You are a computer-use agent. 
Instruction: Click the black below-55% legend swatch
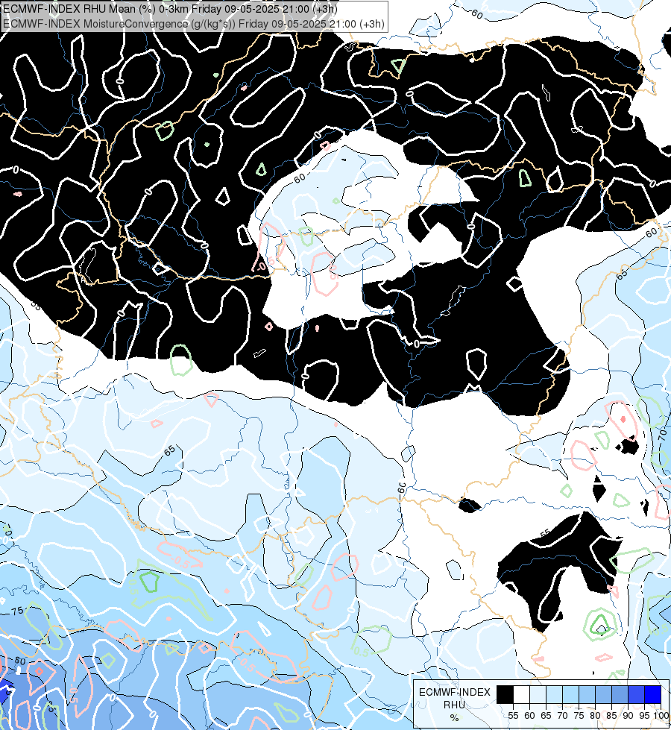505,694
